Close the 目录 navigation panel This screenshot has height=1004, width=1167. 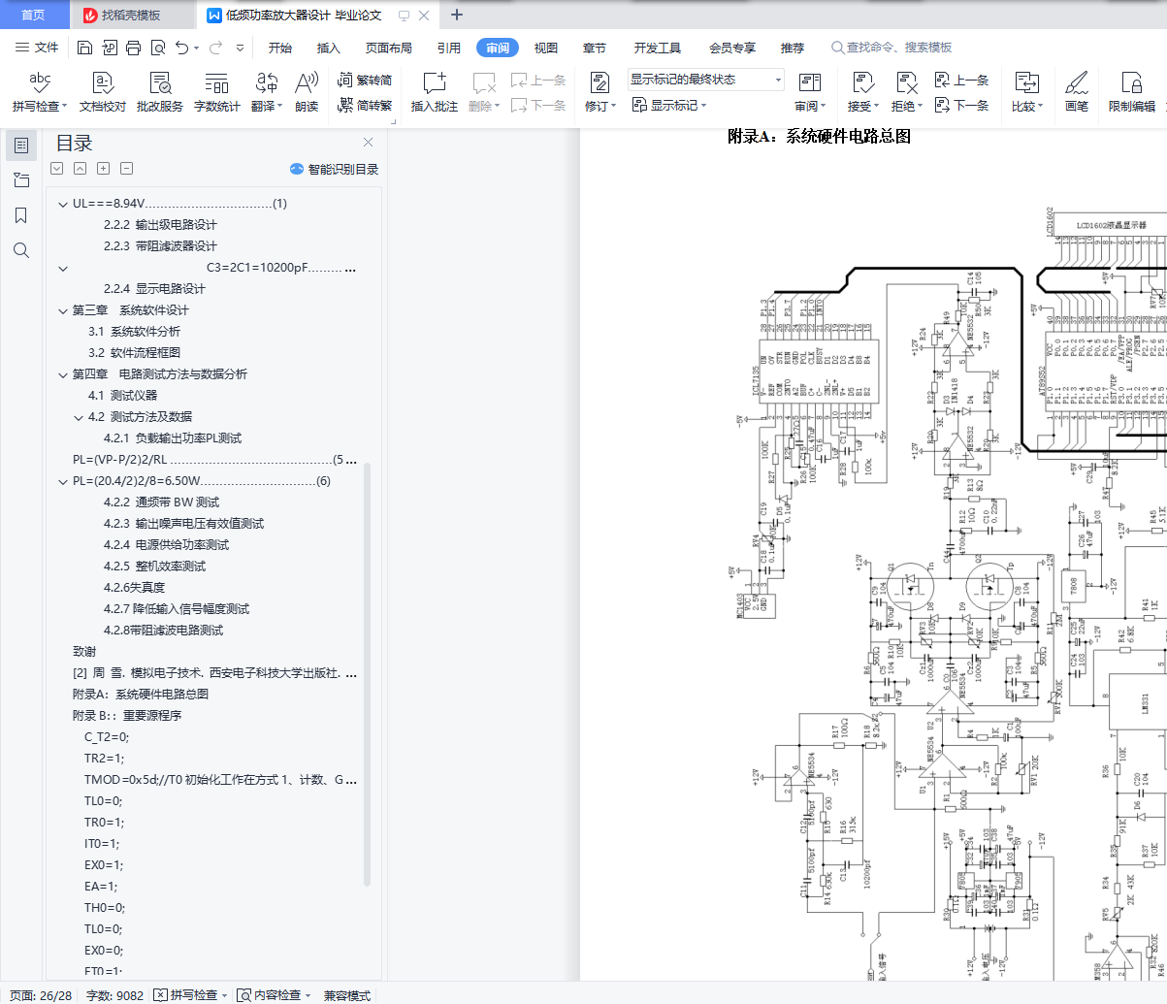point(368,143)
